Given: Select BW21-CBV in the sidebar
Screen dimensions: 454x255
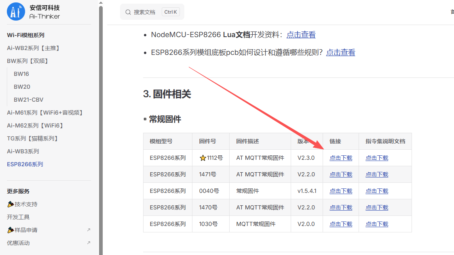Looking at the screenshot, I should click(x=28, y=100).
